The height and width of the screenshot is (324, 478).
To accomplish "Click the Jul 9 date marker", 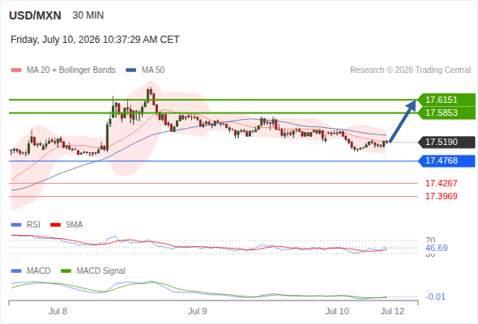I will (x=197, y=311).
